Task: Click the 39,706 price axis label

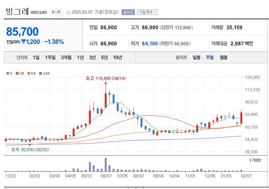Action: click(x=251, y=152)
